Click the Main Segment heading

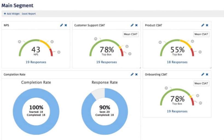[17, 5]
